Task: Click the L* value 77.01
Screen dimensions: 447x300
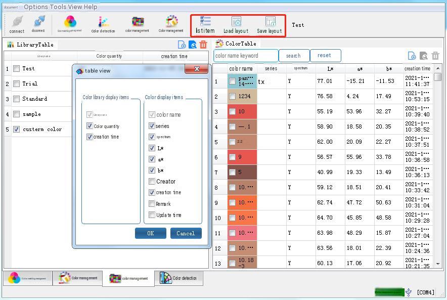Action: (x=325, y=81)
